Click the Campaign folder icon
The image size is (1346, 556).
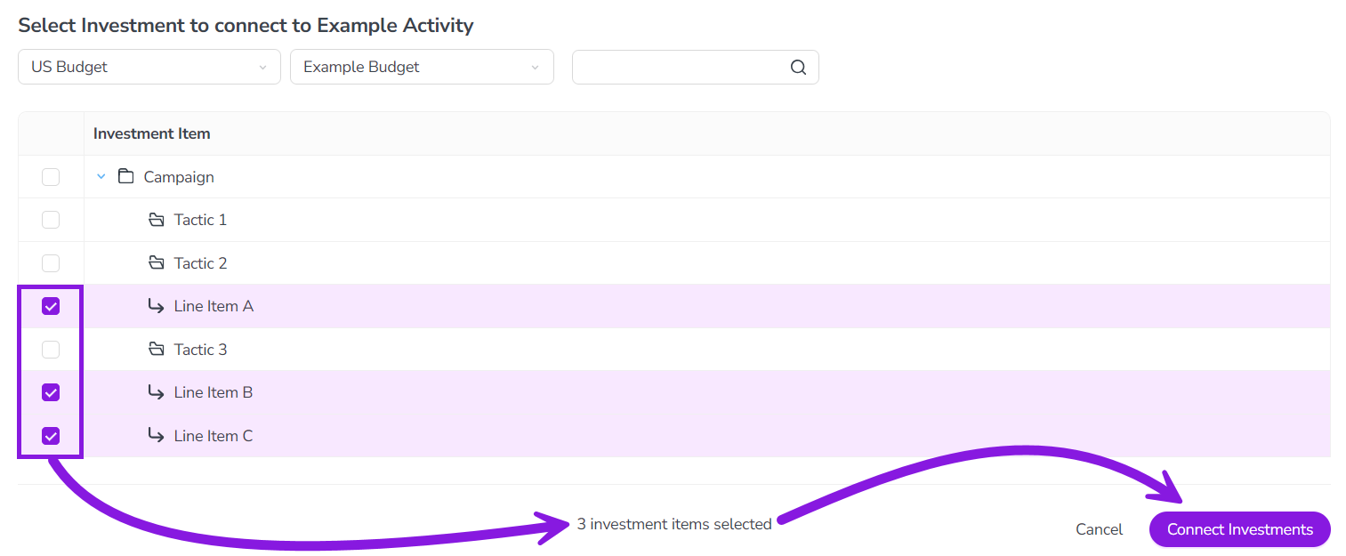tap(126, 176)
